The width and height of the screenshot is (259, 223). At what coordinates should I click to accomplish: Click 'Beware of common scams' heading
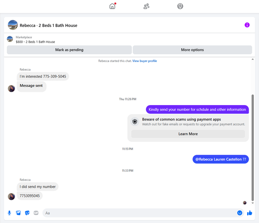tap(181, 120)
